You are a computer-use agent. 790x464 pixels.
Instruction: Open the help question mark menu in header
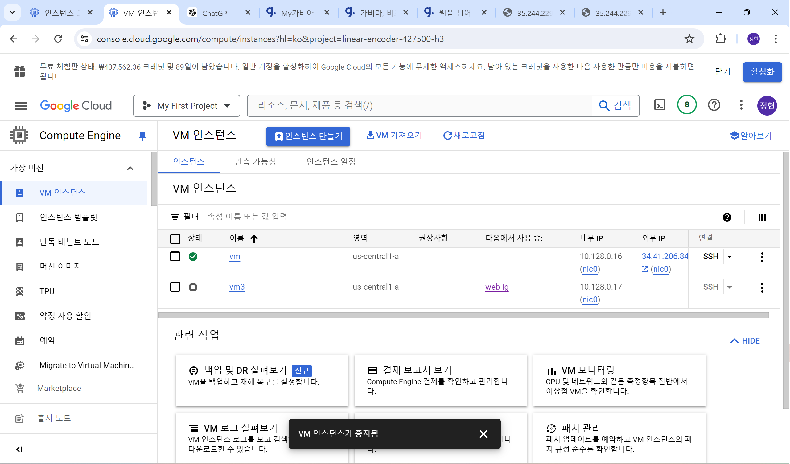click(714, 105)
